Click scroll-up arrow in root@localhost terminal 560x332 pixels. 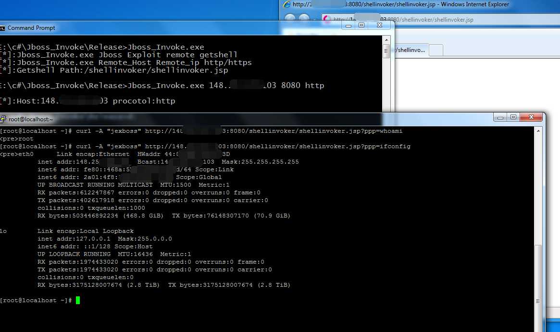[538, 131]
